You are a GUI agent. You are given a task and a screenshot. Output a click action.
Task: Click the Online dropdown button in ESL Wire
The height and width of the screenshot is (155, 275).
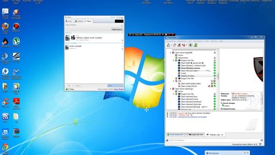coord(77,86)
